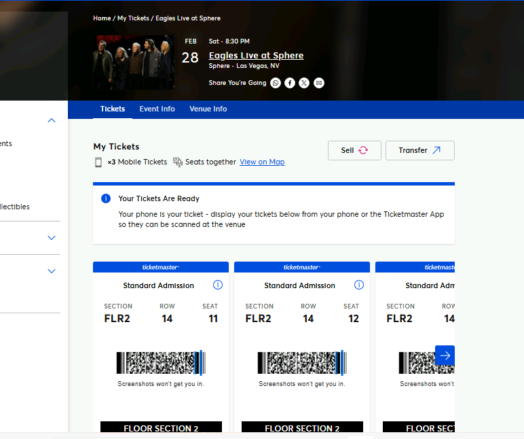Click the mobile phone tickets icon

coord(98,162)
